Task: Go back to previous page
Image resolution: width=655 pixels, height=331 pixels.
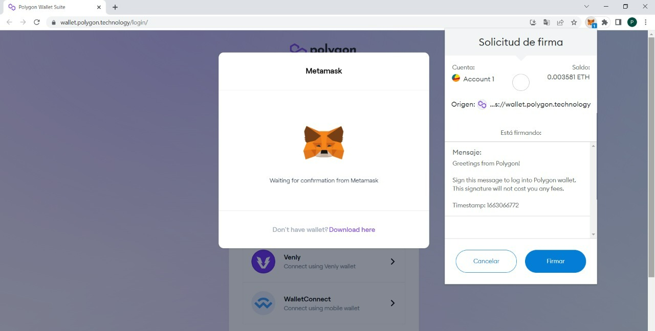Action: point(9,22)
